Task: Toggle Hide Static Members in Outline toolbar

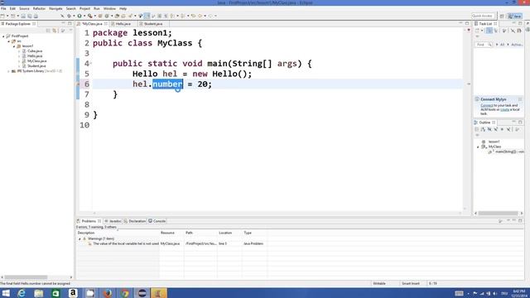Action: pyautogui.click(x=496, y=129)
